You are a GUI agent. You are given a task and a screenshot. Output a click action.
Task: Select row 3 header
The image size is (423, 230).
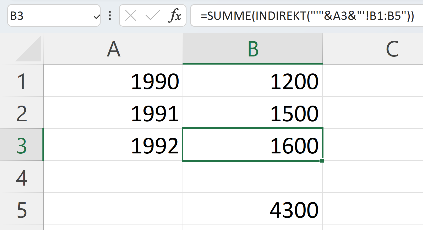tap(21, 145)
